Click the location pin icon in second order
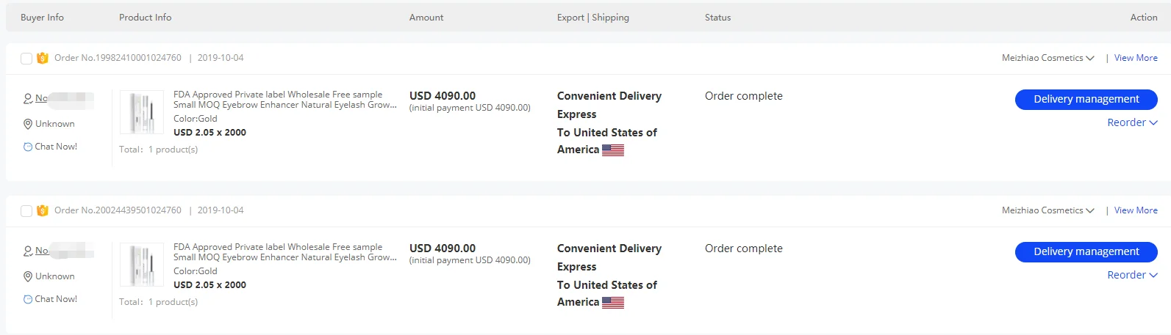The image size is (1171, 335). 28,276
